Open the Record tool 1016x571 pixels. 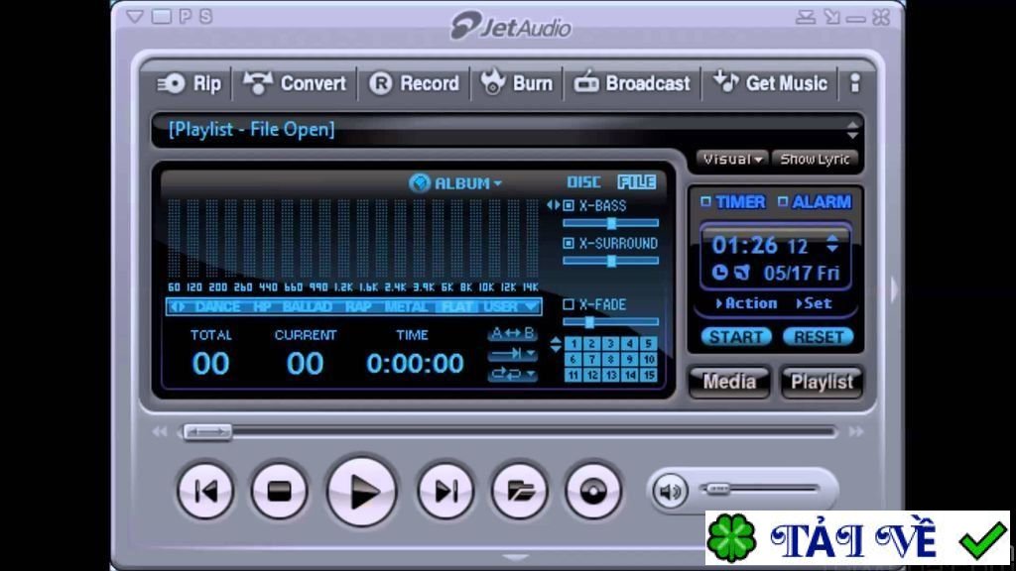point(414,83)
